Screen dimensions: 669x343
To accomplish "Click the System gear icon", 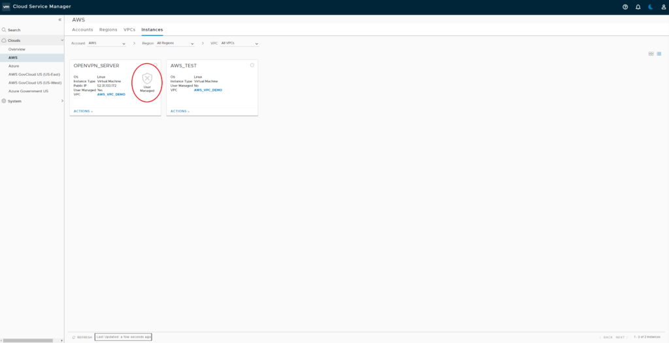I will pos(4,101).
